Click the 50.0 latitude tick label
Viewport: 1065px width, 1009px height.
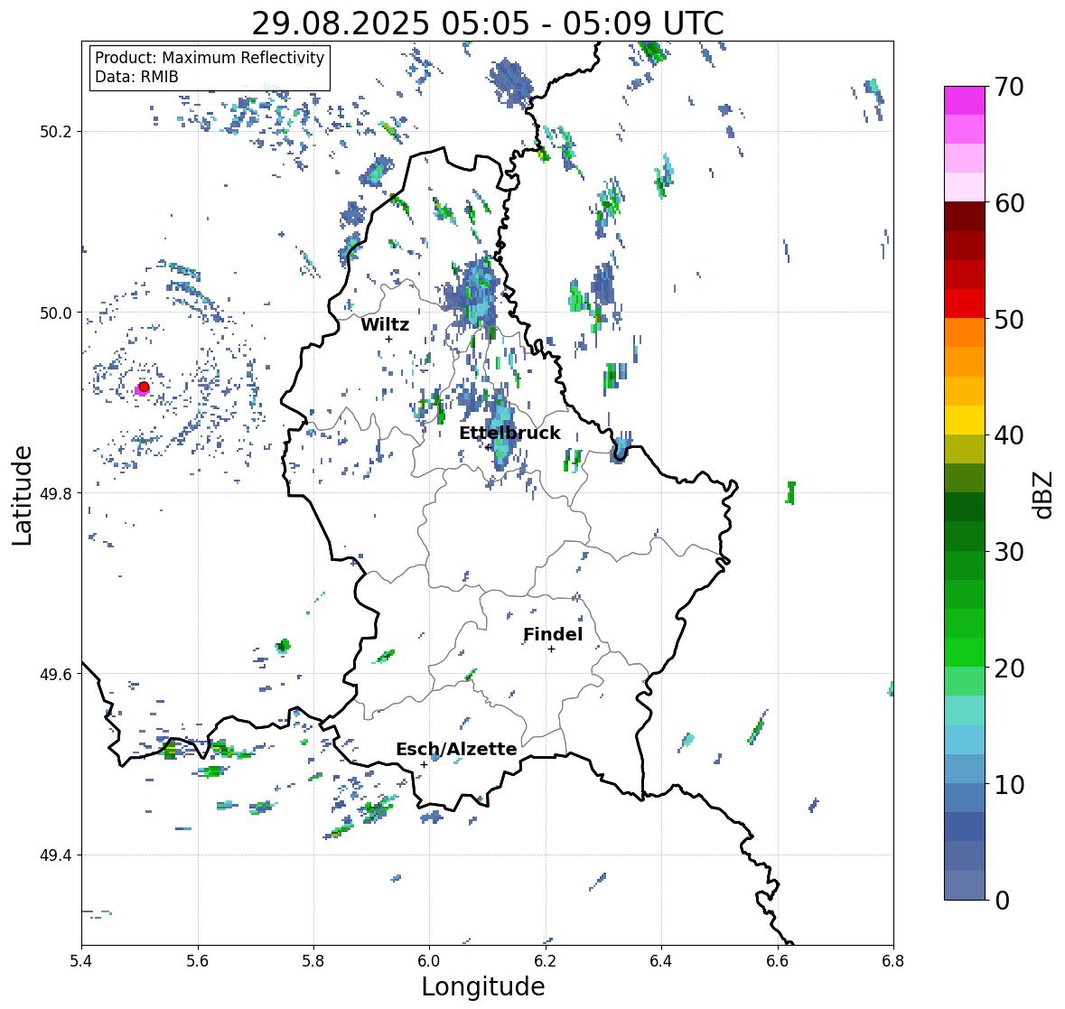(x=56, y=313)
